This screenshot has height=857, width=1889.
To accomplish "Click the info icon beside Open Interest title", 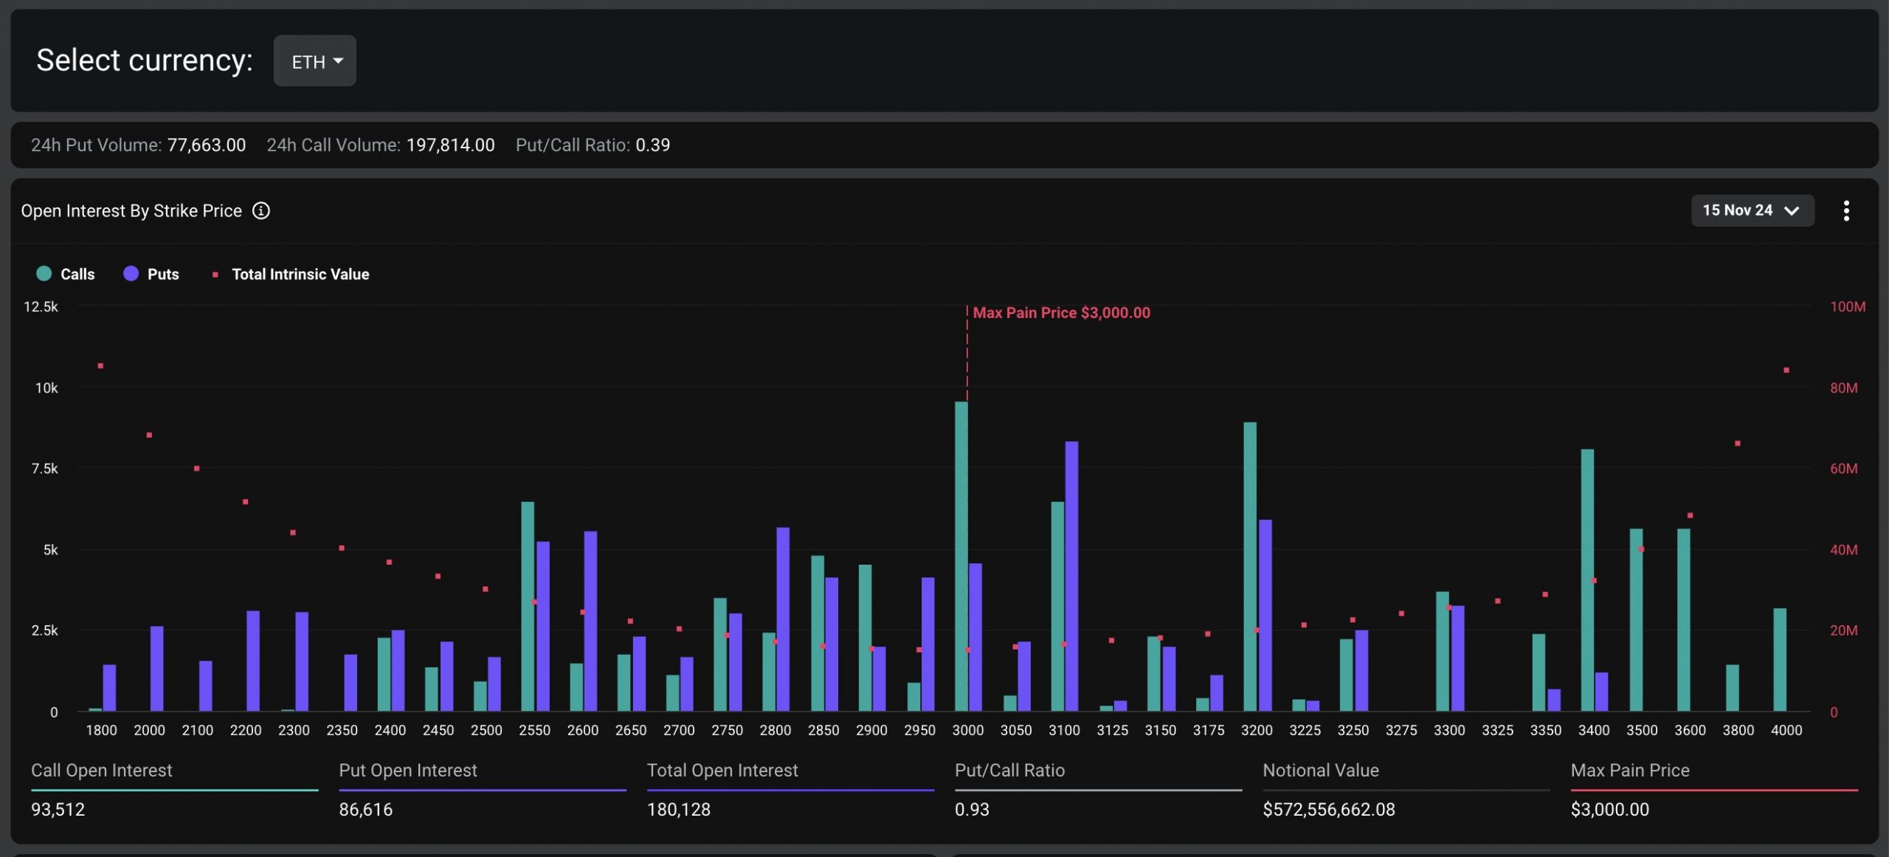I will (261, 211).
